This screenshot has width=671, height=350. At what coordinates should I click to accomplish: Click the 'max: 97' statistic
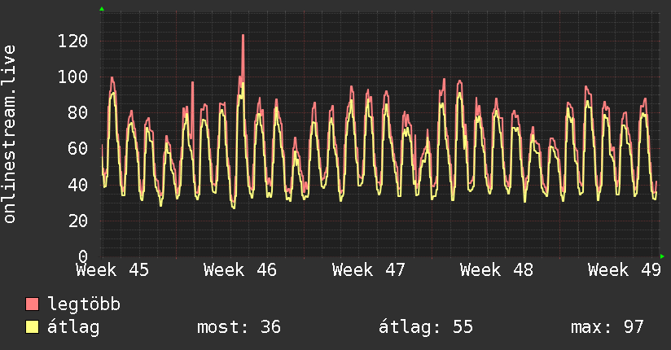[607, 327]
